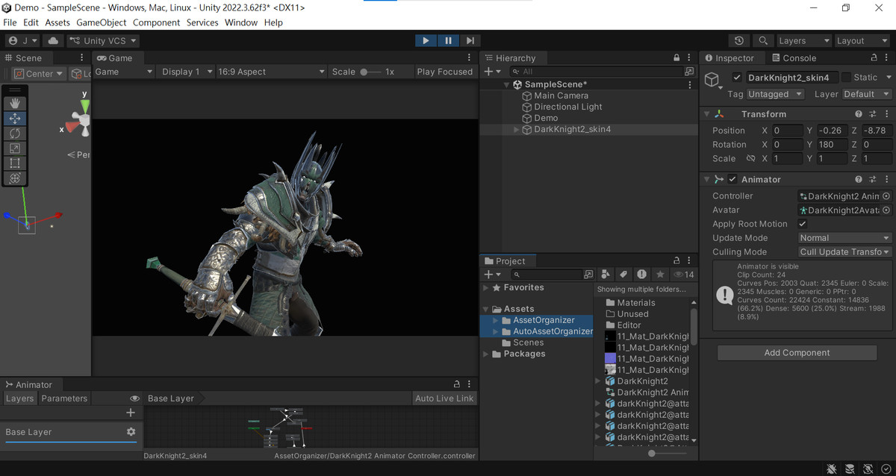
Task: Open the Window menu
Action: [x=241, y=22]
